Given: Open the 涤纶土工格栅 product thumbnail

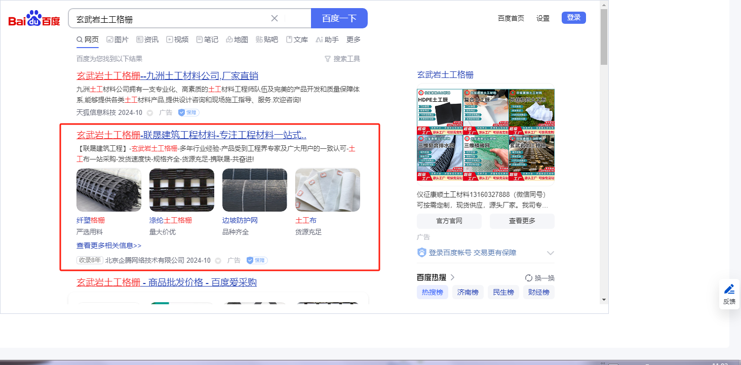Looking at the screenshot, I should pos(182,190).
